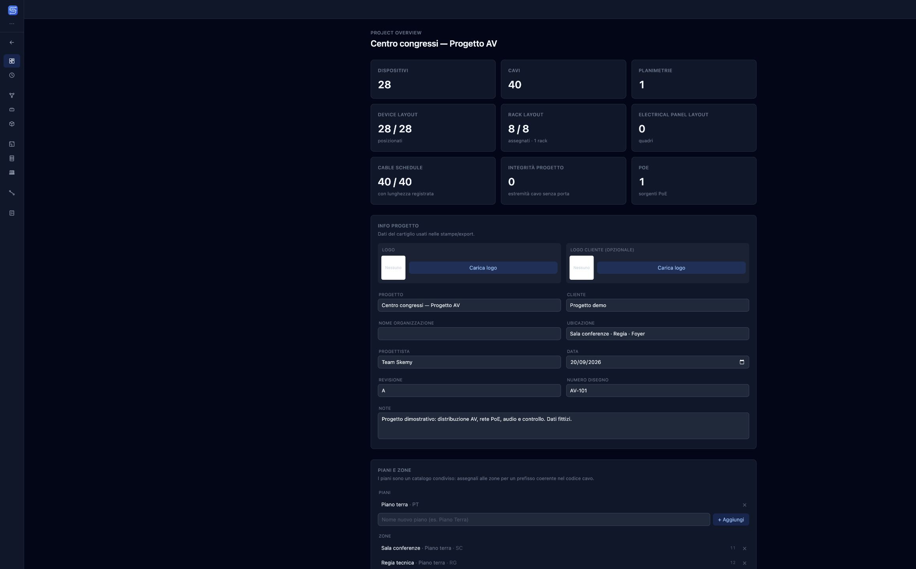Image resolution: width=916 pixels, height=569 pixels.
Task: Open the three-dots menu under the logo
Action: [12, 24]
